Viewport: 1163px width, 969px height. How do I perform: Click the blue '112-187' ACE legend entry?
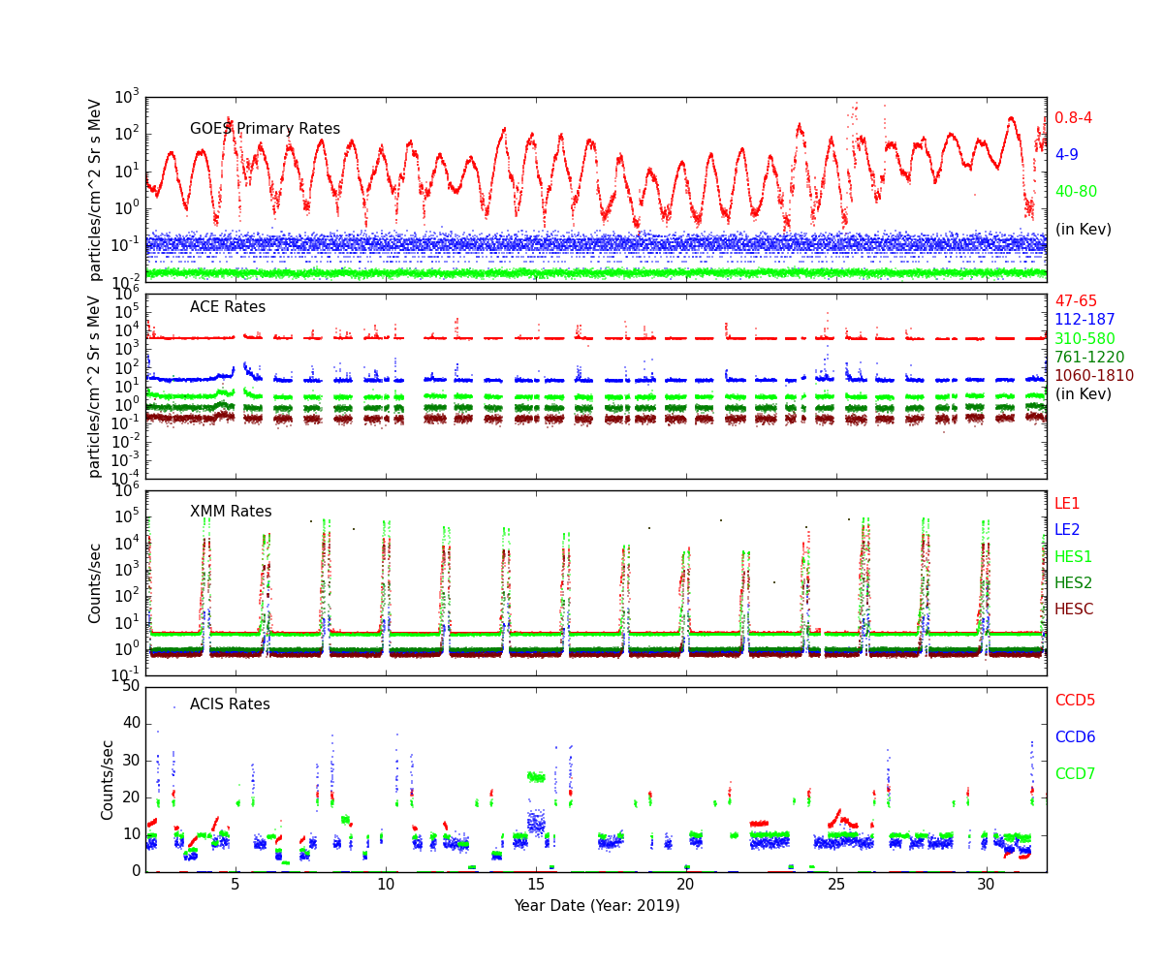1084,320
